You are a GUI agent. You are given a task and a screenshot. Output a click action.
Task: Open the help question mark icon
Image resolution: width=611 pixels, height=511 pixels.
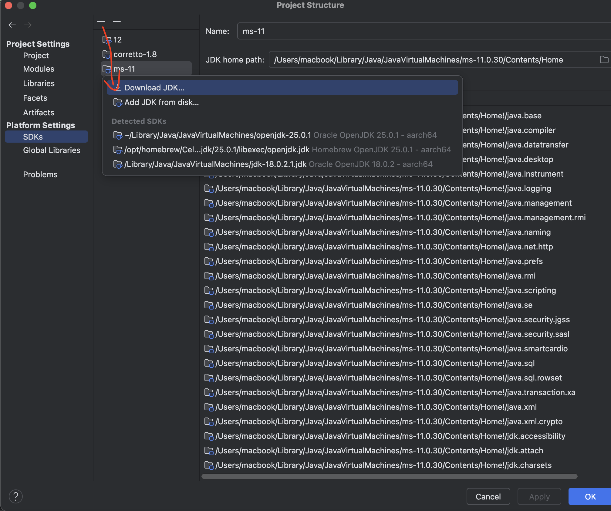point(16,496)
